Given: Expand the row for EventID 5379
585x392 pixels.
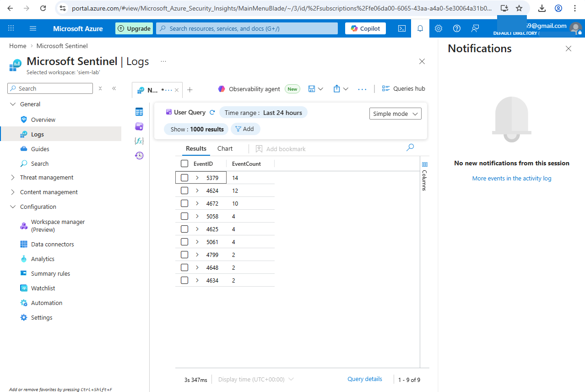Looking at the screenshot, I should tap(197, 178).
